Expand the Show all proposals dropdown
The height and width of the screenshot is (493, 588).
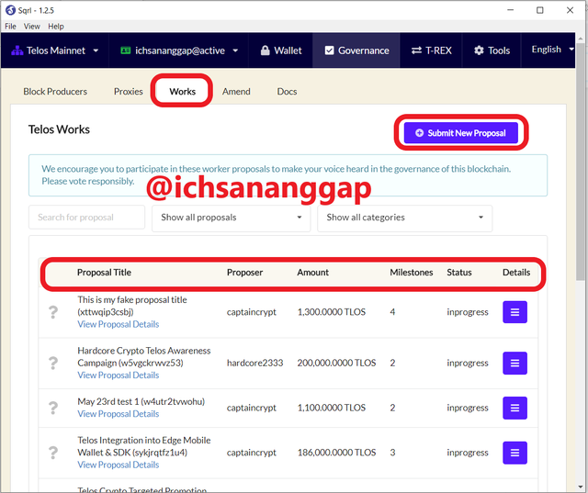coord(231,218)
